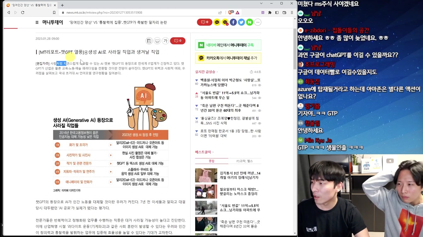
Task: Open the purple M extension icon
Action: [x=263, y=13]
